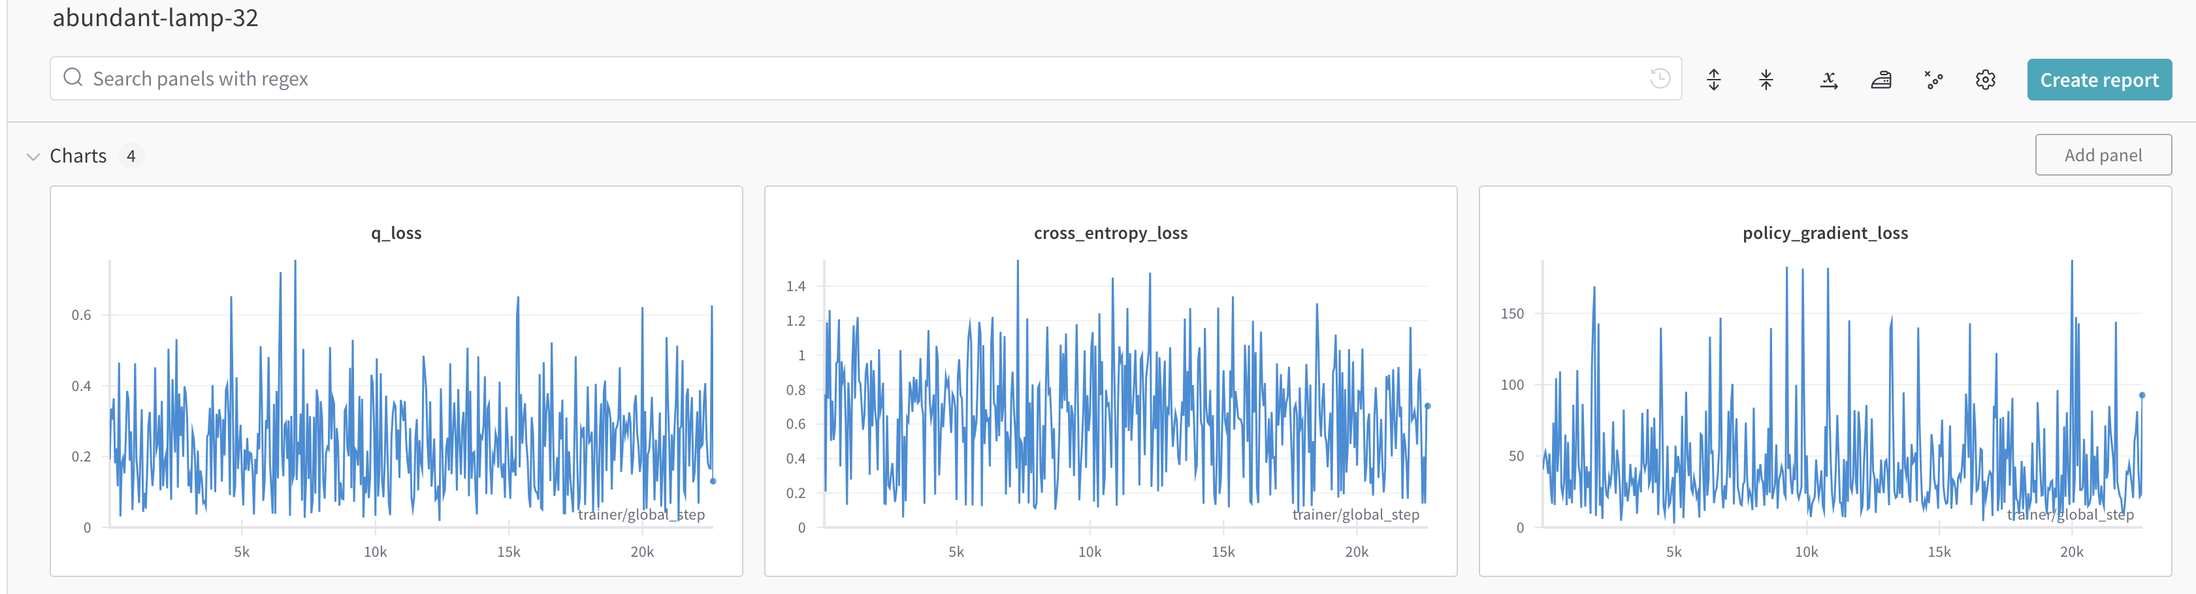Click the last data point in q_loss

(713, 482)
